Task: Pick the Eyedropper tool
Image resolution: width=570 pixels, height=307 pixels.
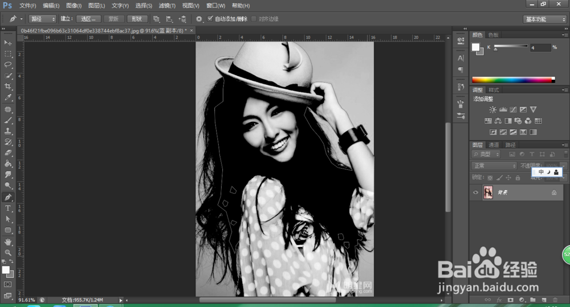Action: [8, 97]
